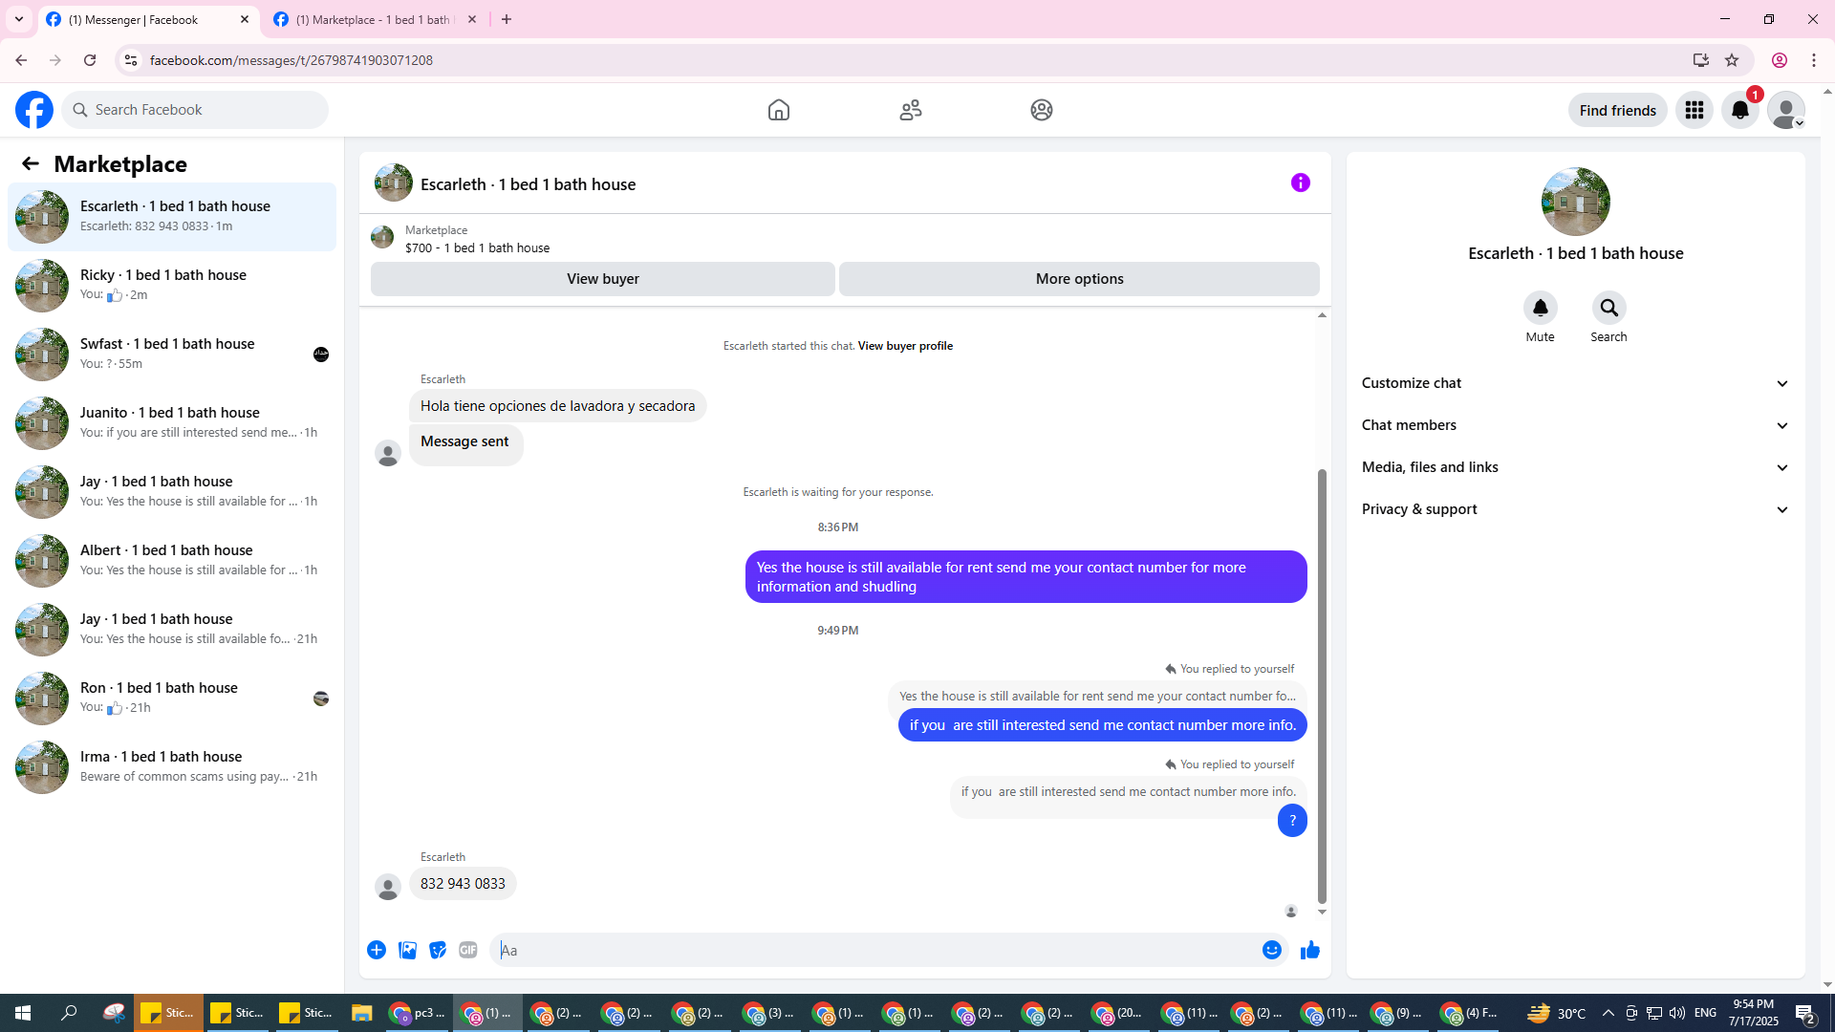The height and width of the screenshot is (1032, 1835).
Task: Click the View buyer button
Action: point(603,279)
